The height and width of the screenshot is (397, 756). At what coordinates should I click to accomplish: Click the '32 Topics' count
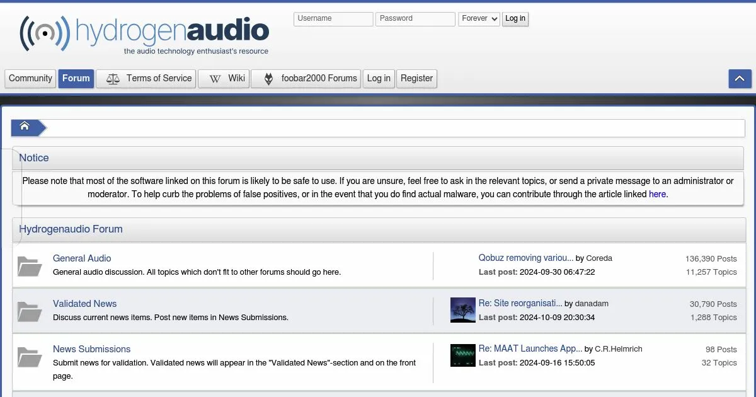point(719,363)
